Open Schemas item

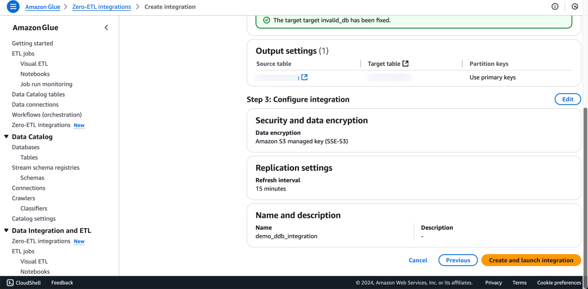[x=32, y=177]
